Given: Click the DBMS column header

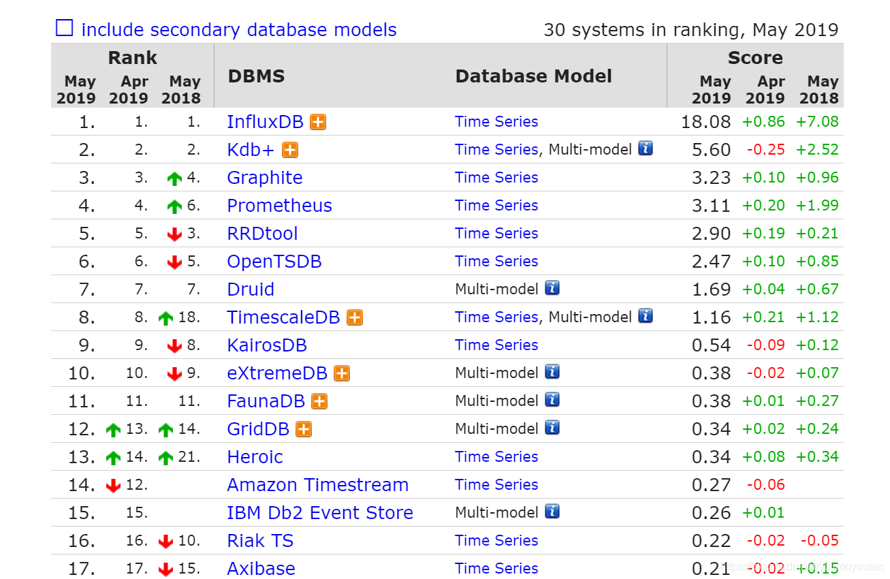Looking at the screenshot, I should [256, 76].
